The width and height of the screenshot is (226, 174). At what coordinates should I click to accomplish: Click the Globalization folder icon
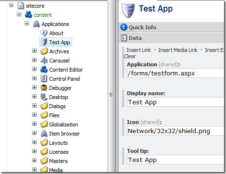point(44,124)
